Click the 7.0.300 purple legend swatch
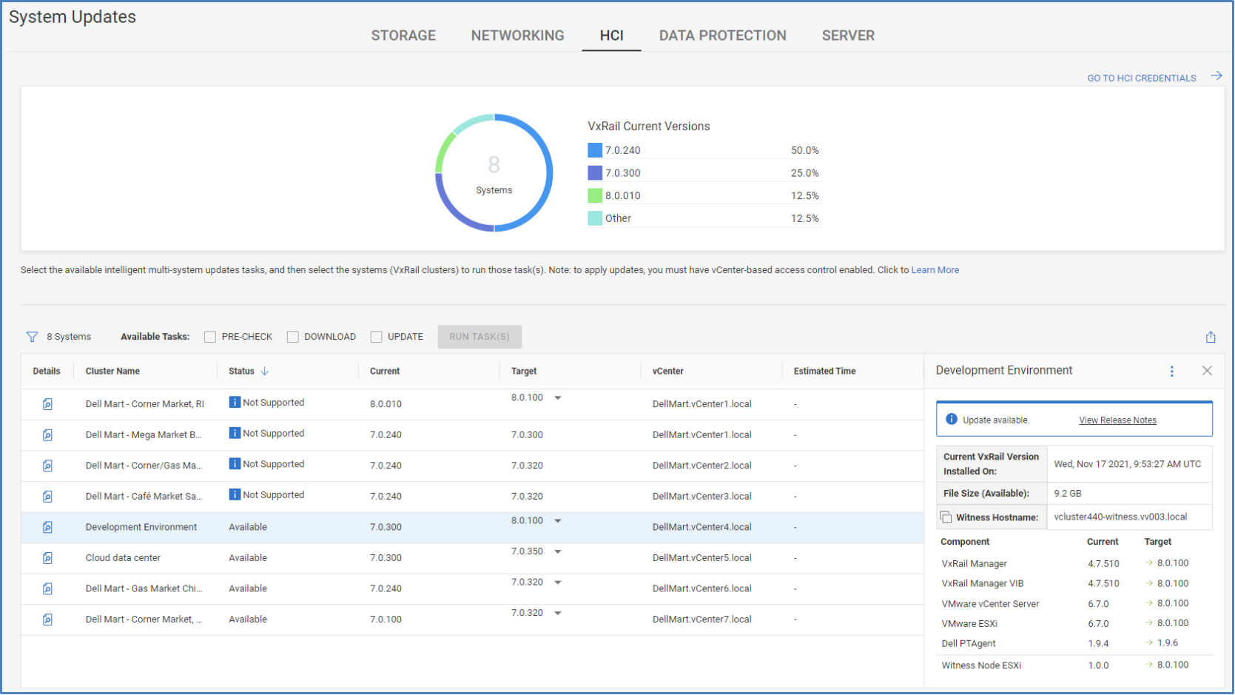1235x695 pixels. pos(595,173)
